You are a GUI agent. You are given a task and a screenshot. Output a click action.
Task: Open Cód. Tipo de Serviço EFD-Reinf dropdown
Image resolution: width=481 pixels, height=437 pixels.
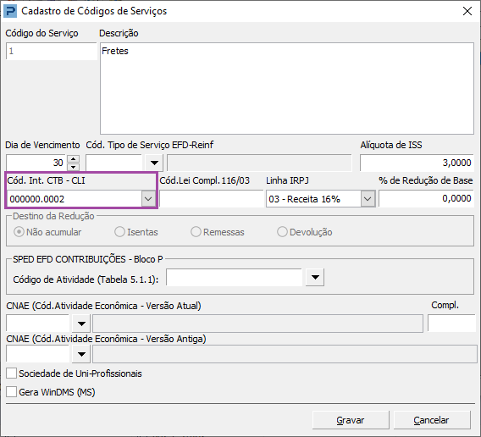click(154, 163)
